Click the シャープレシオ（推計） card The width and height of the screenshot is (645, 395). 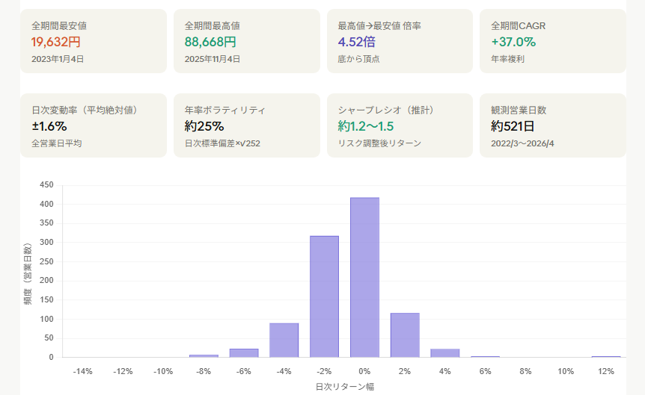400,125
